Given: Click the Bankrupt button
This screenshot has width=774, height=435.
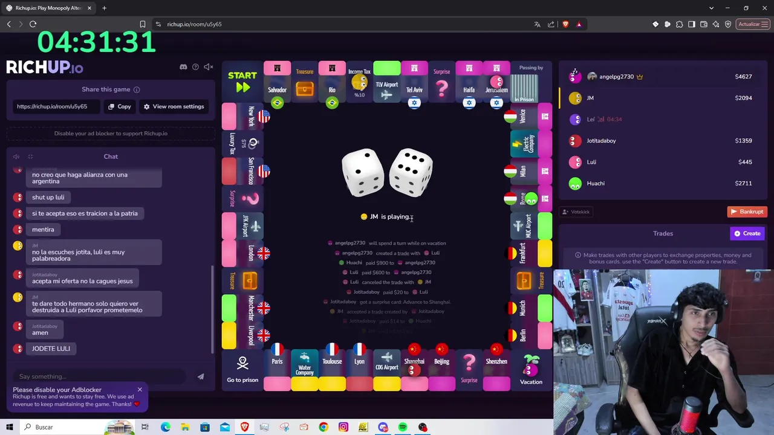Looking at the screenshot, I should pos(747,211).
